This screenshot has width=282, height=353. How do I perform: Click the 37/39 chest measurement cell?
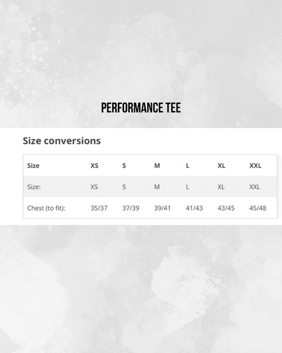pyautogui.click(x=131, y=208)
